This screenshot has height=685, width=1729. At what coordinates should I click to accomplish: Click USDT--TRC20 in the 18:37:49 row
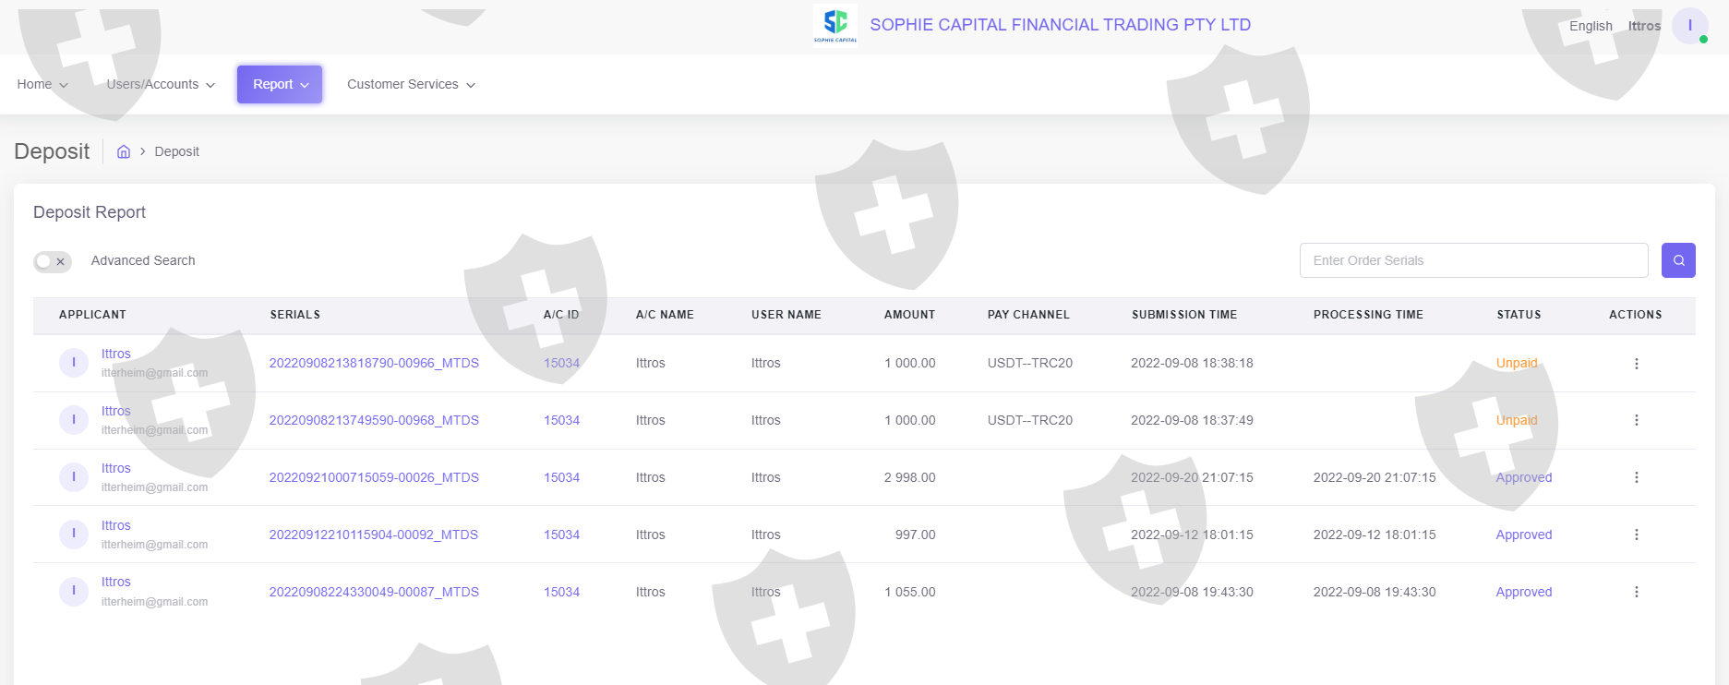point(1030,420)
